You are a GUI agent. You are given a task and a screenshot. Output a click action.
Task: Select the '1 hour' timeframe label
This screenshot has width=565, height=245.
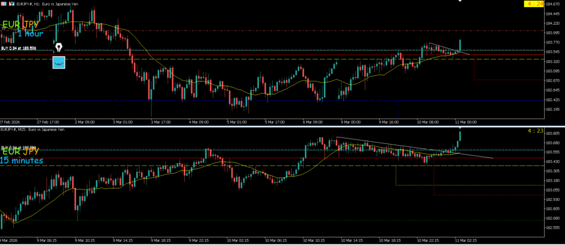tap(30, 34)
